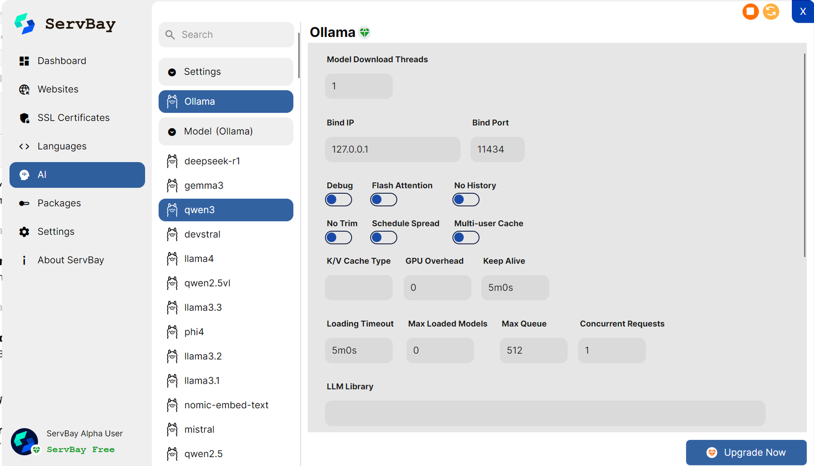
Task: Click the Loading Timeout field
Action: 359,351
